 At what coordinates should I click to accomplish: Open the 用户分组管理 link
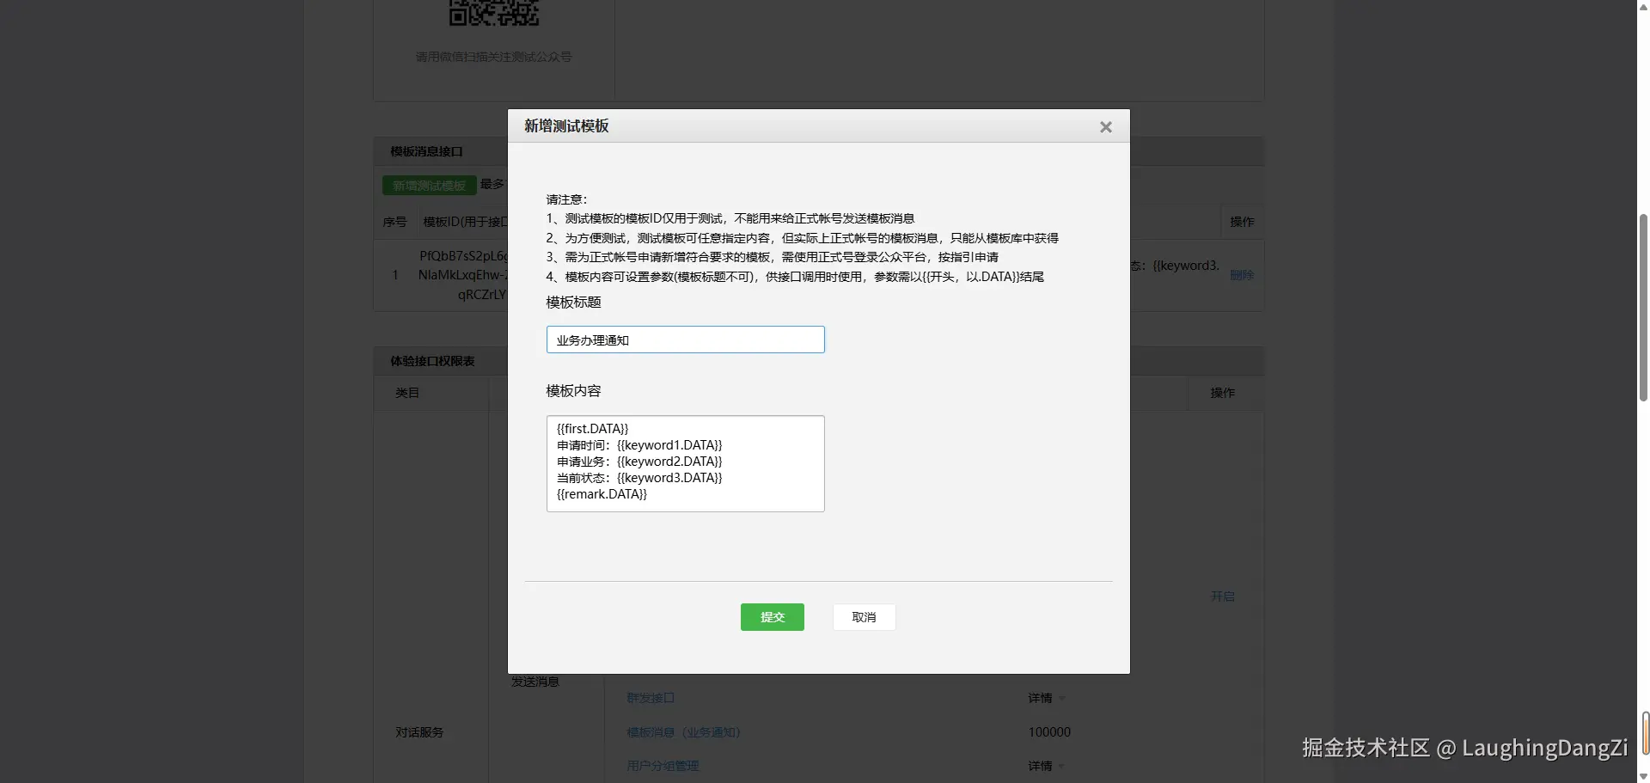click(663, 766)
